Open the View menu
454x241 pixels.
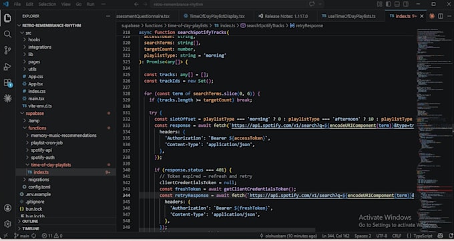pyautogui.click(x=65, y=5)
